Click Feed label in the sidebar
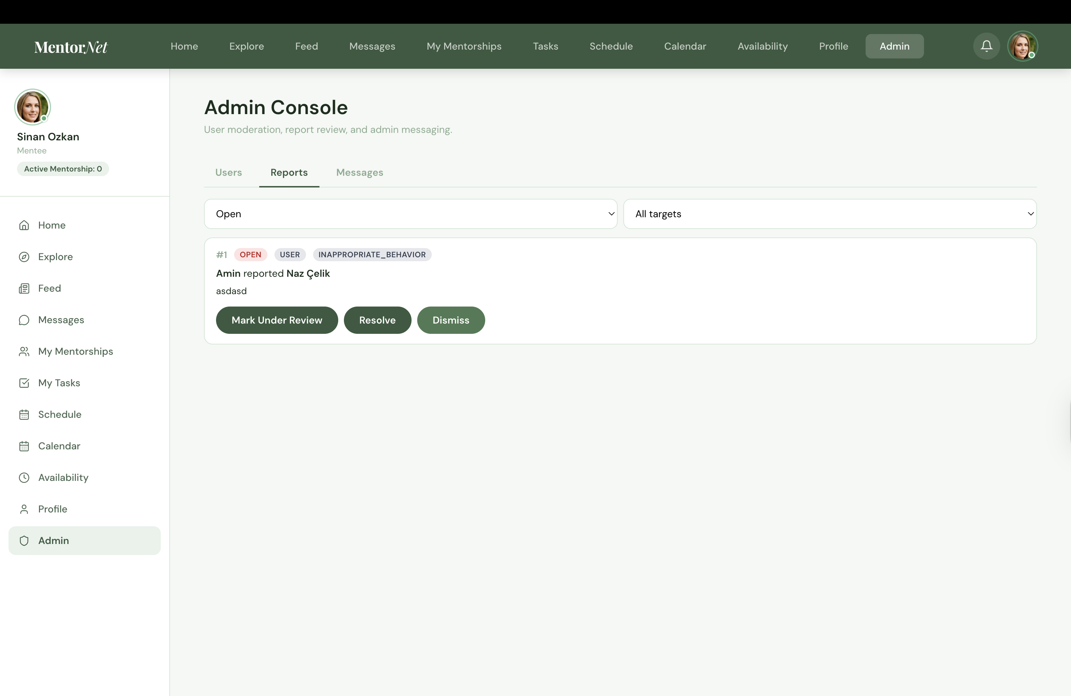Viewport: 1071px width, 696px height. coord(50,288)
